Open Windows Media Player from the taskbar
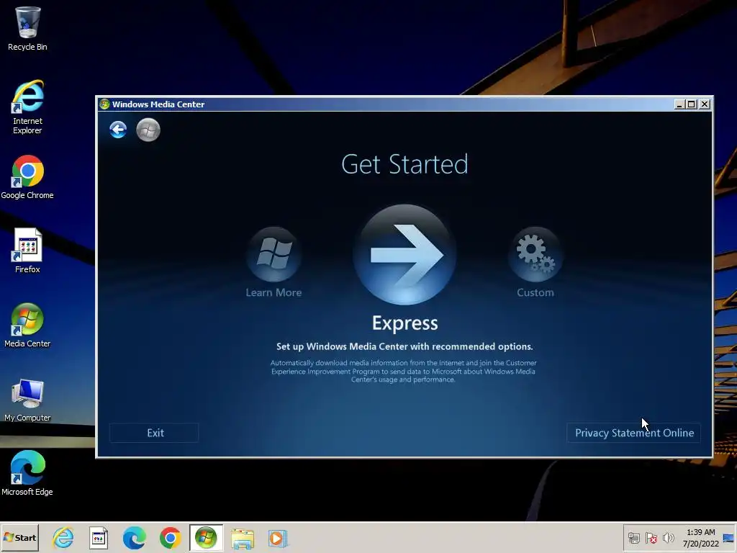This screenshot has height=553, width=737. click(277, 539)
